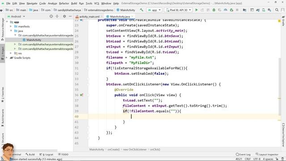
Task: Open the AVD Manager device icon
Action: [x=264, y=10]
